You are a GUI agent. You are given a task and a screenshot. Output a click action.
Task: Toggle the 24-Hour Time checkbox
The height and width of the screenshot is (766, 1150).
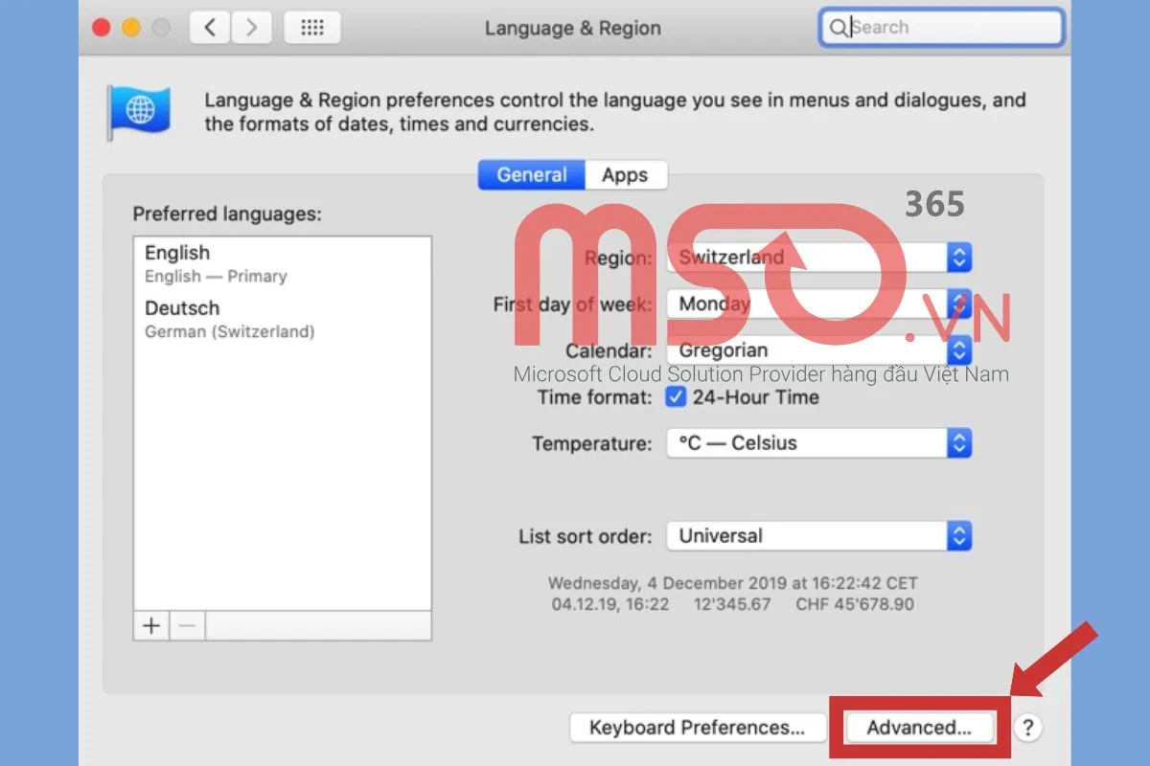[677, 397]
